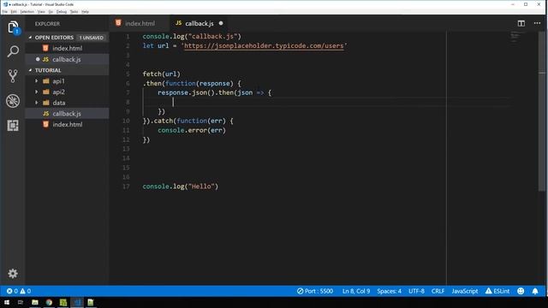This screenshot has height=308, width=548.
Task: Open the Edit menu
Action: coord(14,11)
